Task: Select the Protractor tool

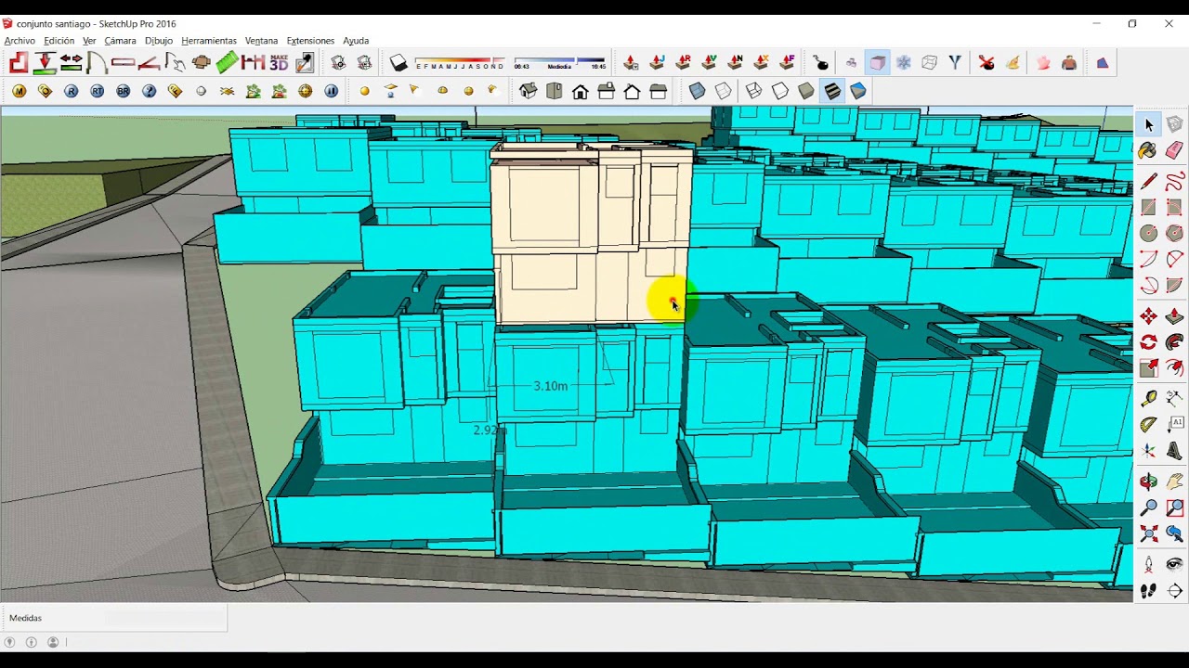Action: tap(1149, 425)
